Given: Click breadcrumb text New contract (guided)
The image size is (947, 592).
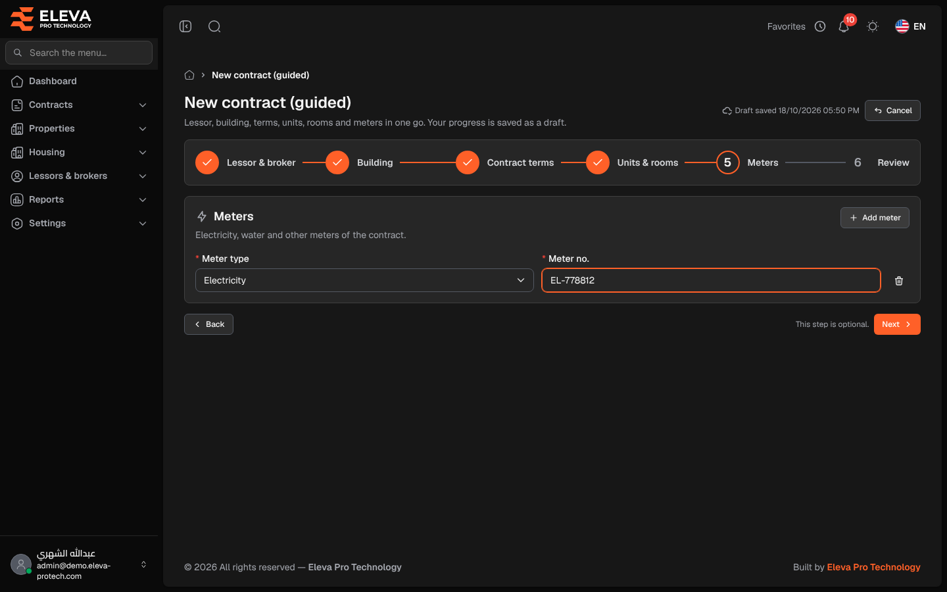Looking at the screenshot, I should 260,75.
